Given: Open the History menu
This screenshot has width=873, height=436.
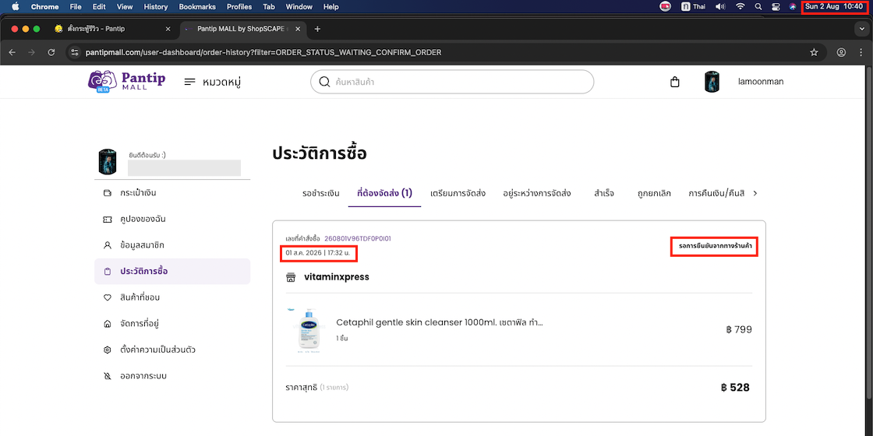Looking at the screenshot, I should tap(155, 7).
